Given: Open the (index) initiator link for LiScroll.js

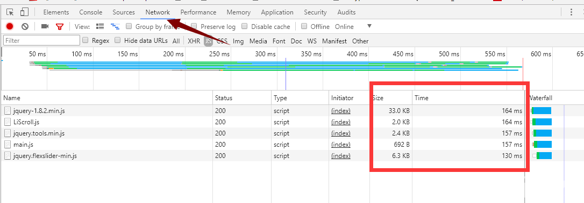Looking at the screenshot, I should pos(341,122).
